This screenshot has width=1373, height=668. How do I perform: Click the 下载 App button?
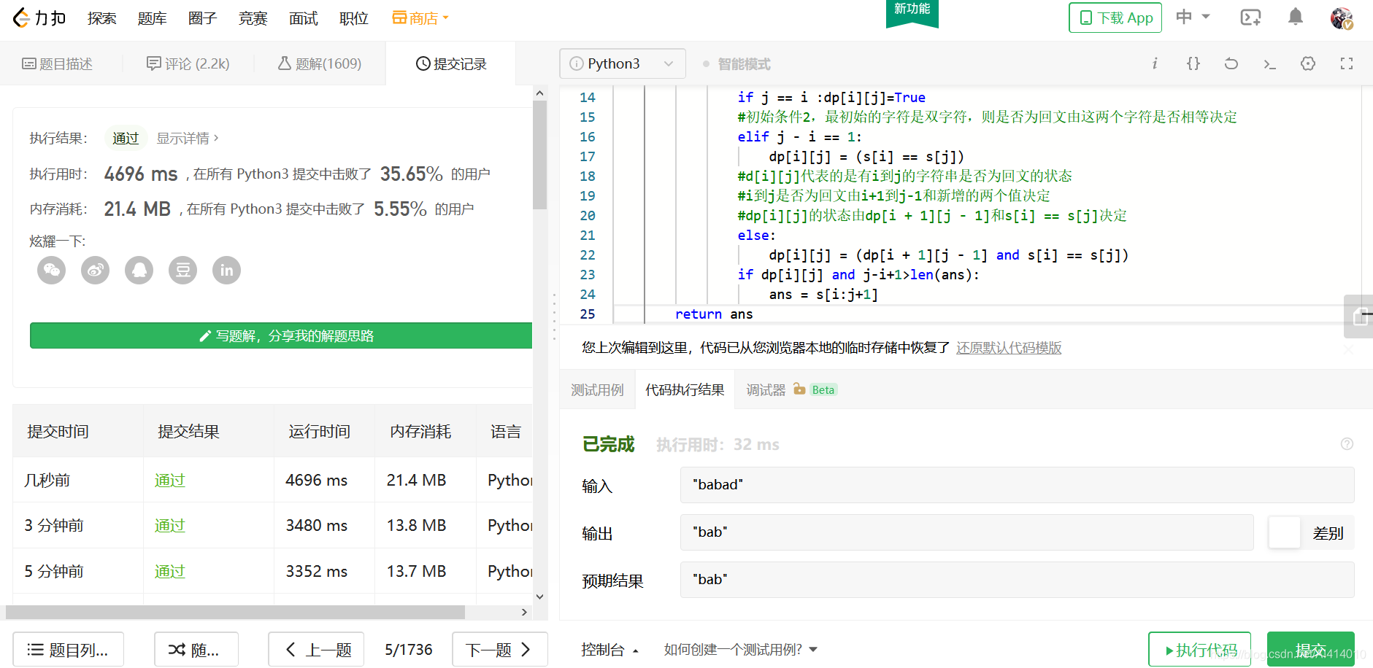click(1115, 18)
